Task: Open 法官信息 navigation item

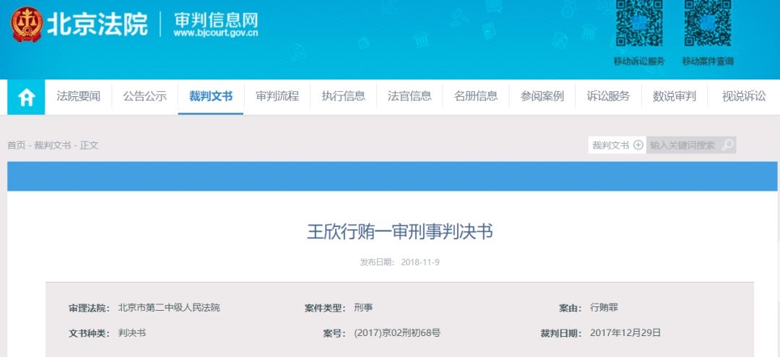Action: (409, 96)
